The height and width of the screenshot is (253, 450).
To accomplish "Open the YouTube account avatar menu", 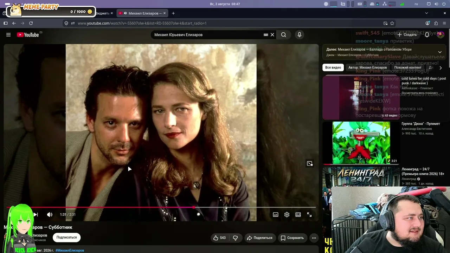I will coord(441,35).
